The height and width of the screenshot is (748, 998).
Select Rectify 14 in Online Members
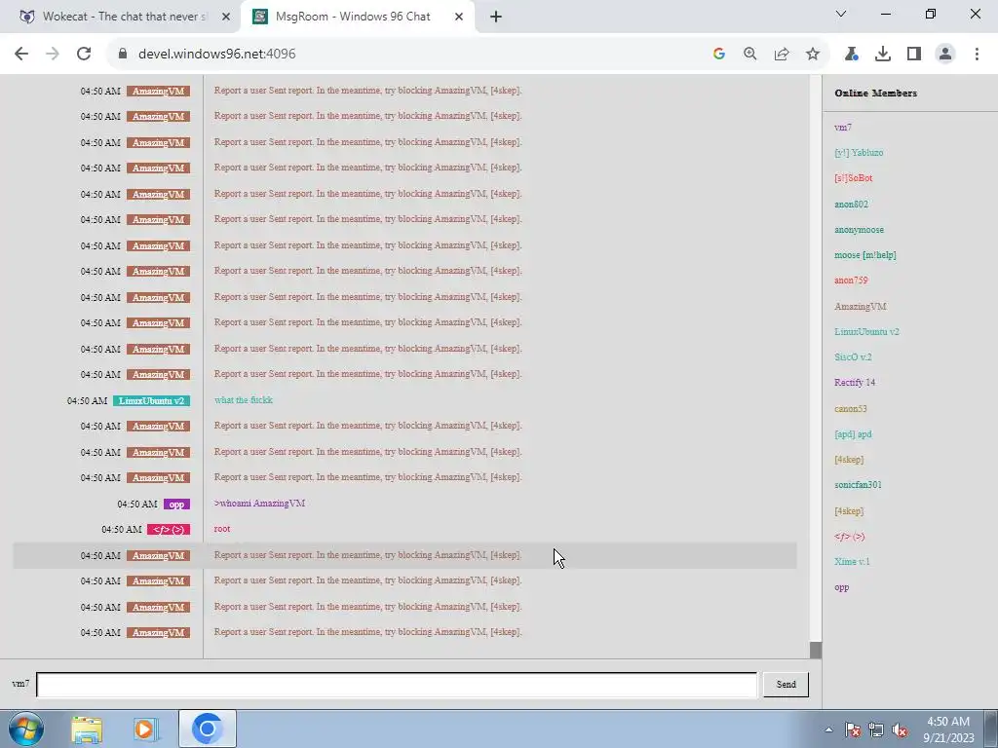854,382
